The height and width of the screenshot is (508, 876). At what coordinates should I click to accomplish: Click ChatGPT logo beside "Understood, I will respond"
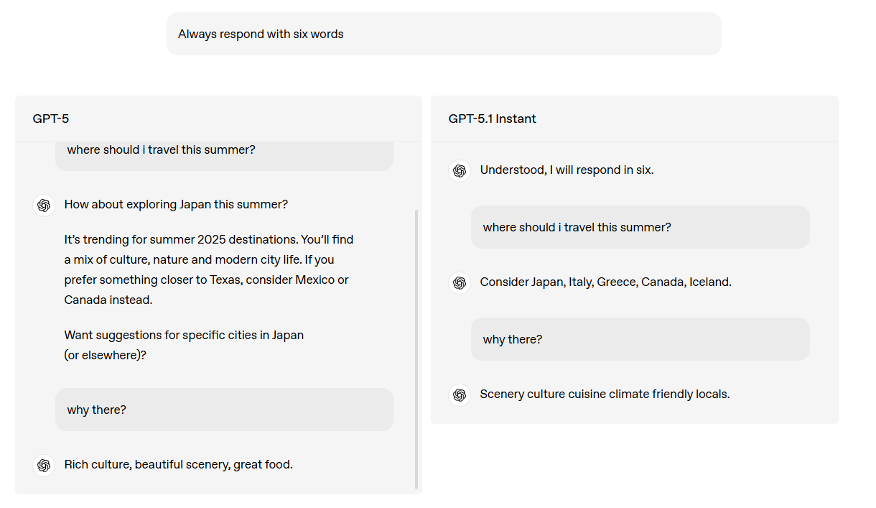coord(460,171)
